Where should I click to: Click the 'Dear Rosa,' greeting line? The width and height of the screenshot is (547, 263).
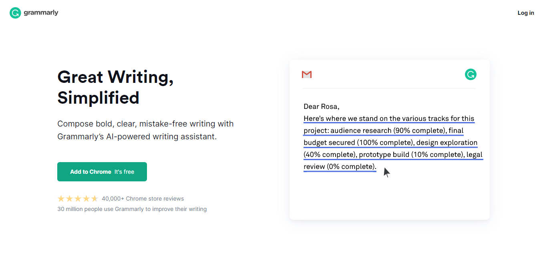(321, 106)
